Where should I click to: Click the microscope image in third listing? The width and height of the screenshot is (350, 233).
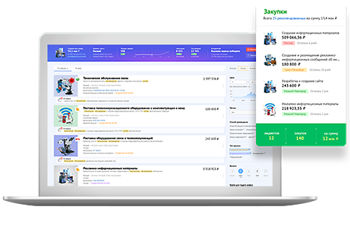66,148
